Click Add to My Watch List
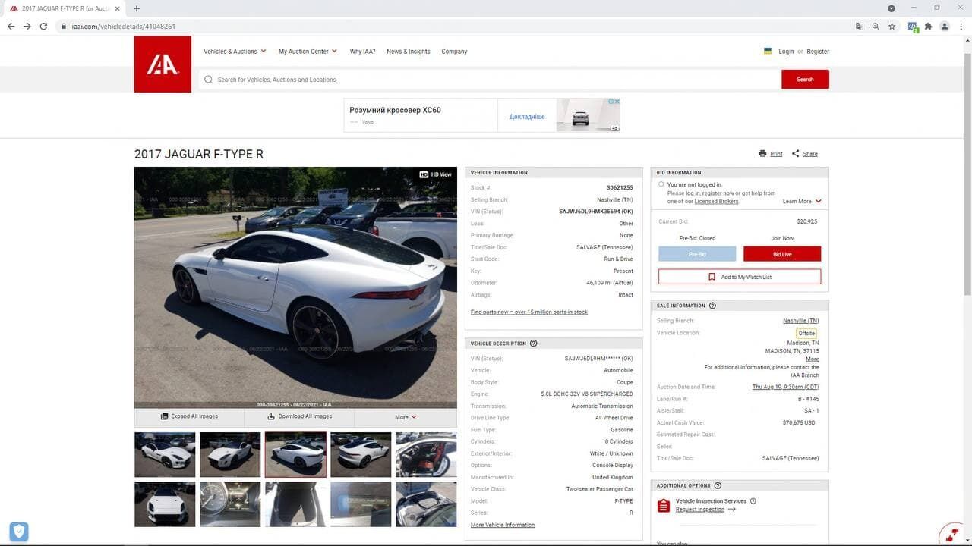This screenshot has height=546, width=972. tap(740, 277)
